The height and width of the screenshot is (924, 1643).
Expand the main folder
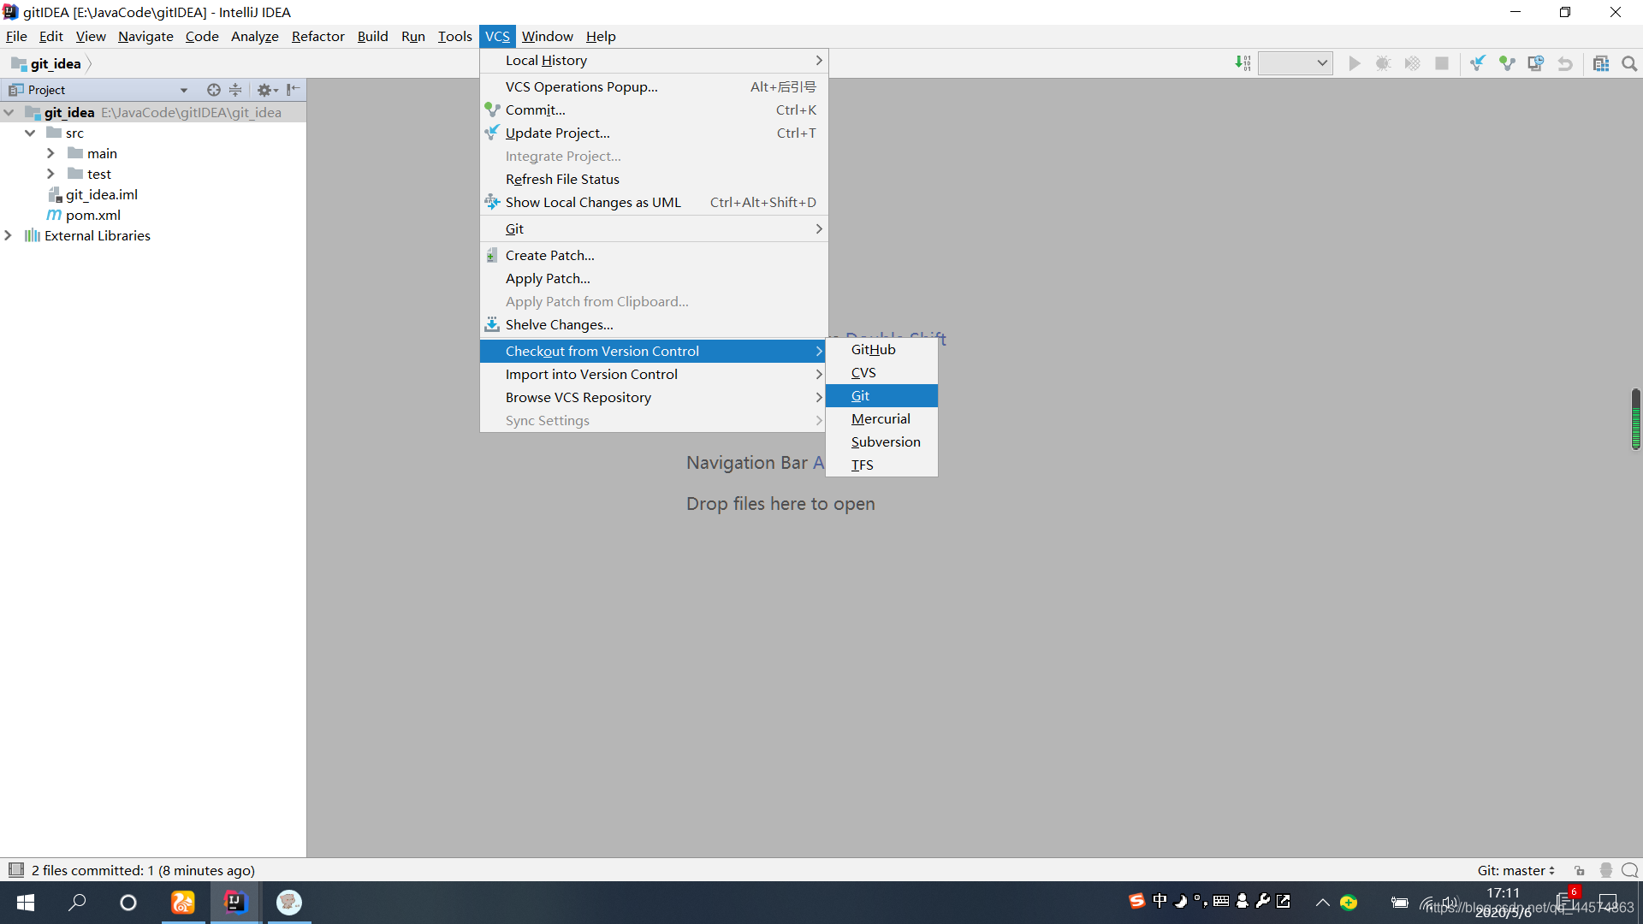[x=50, y=153]
